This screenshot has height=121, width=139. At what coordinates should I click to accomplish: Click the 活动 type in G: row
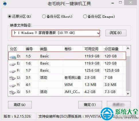pyautogui.click(x=44, y=92)
